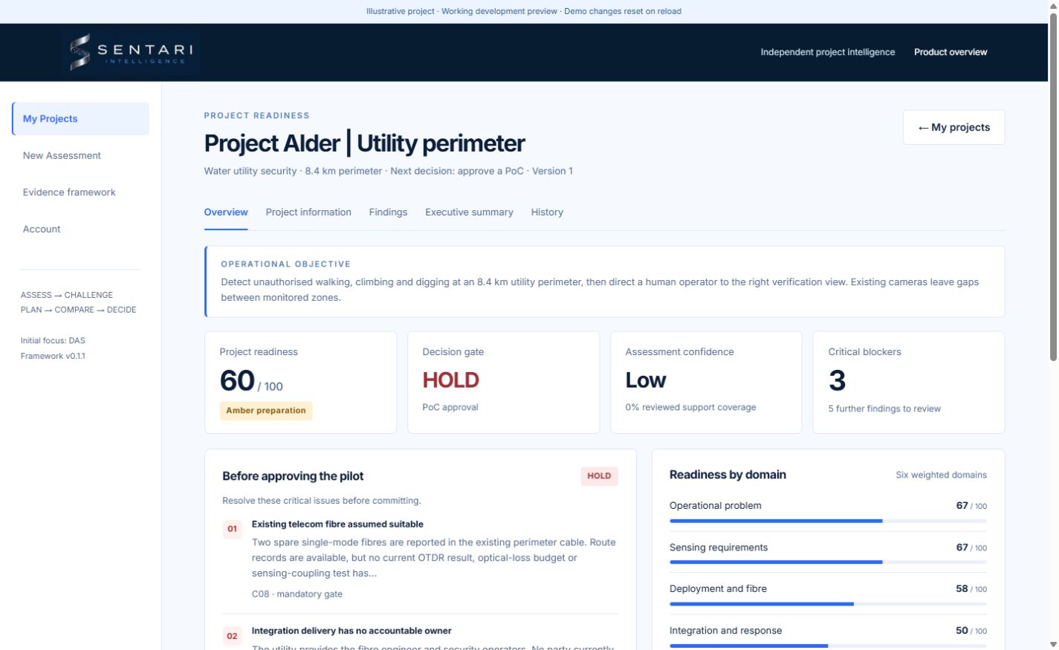Click the page vertical scrollbar

coord(1052,186)
